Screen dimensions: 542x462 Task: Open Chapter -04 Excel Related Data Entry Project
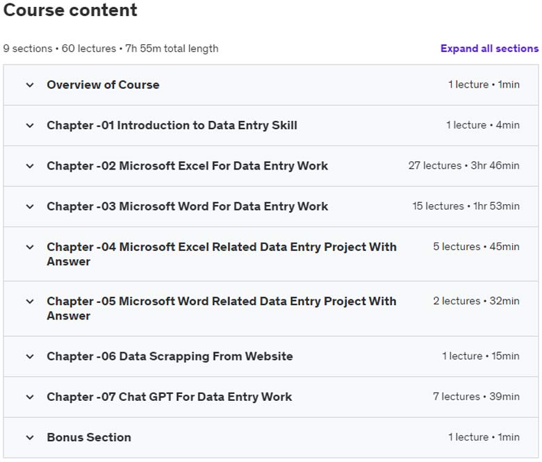[x=222, y=254]
